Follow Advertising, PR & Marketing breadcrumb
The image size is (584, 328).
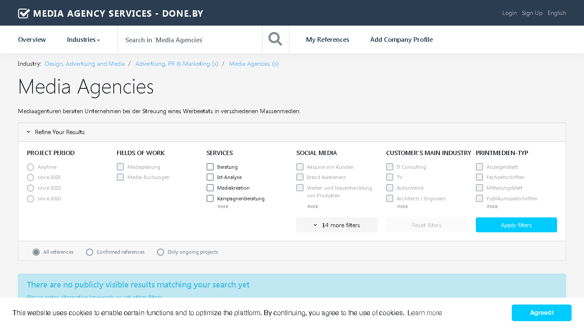pos(177,64)
